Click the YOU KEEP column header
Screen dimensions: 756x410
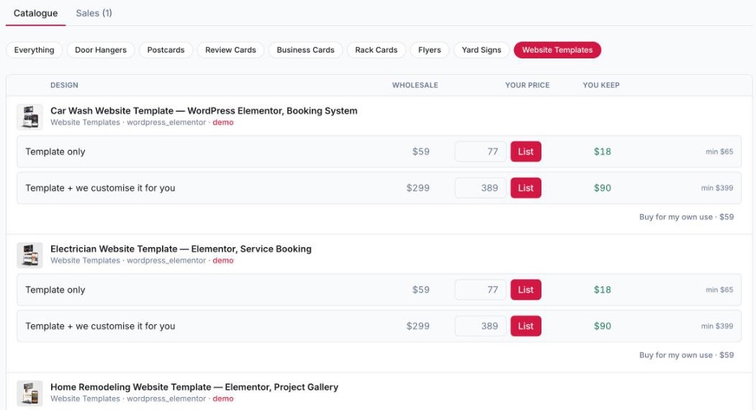(601, 85)
